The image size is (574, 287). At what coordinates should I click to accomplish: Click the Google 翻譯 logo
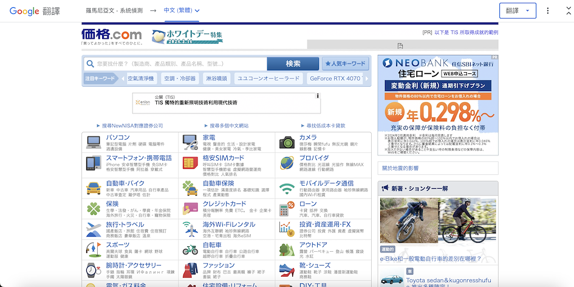pos(35,10)
